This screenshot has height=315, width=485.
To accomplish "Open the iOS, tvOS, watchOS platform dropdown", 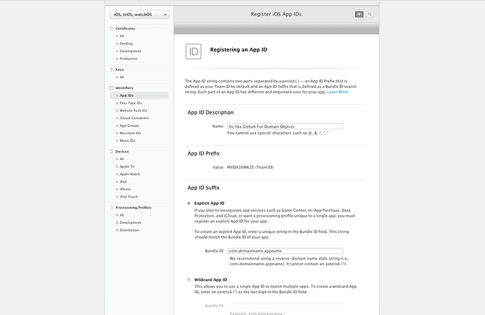I will [140, 15].
